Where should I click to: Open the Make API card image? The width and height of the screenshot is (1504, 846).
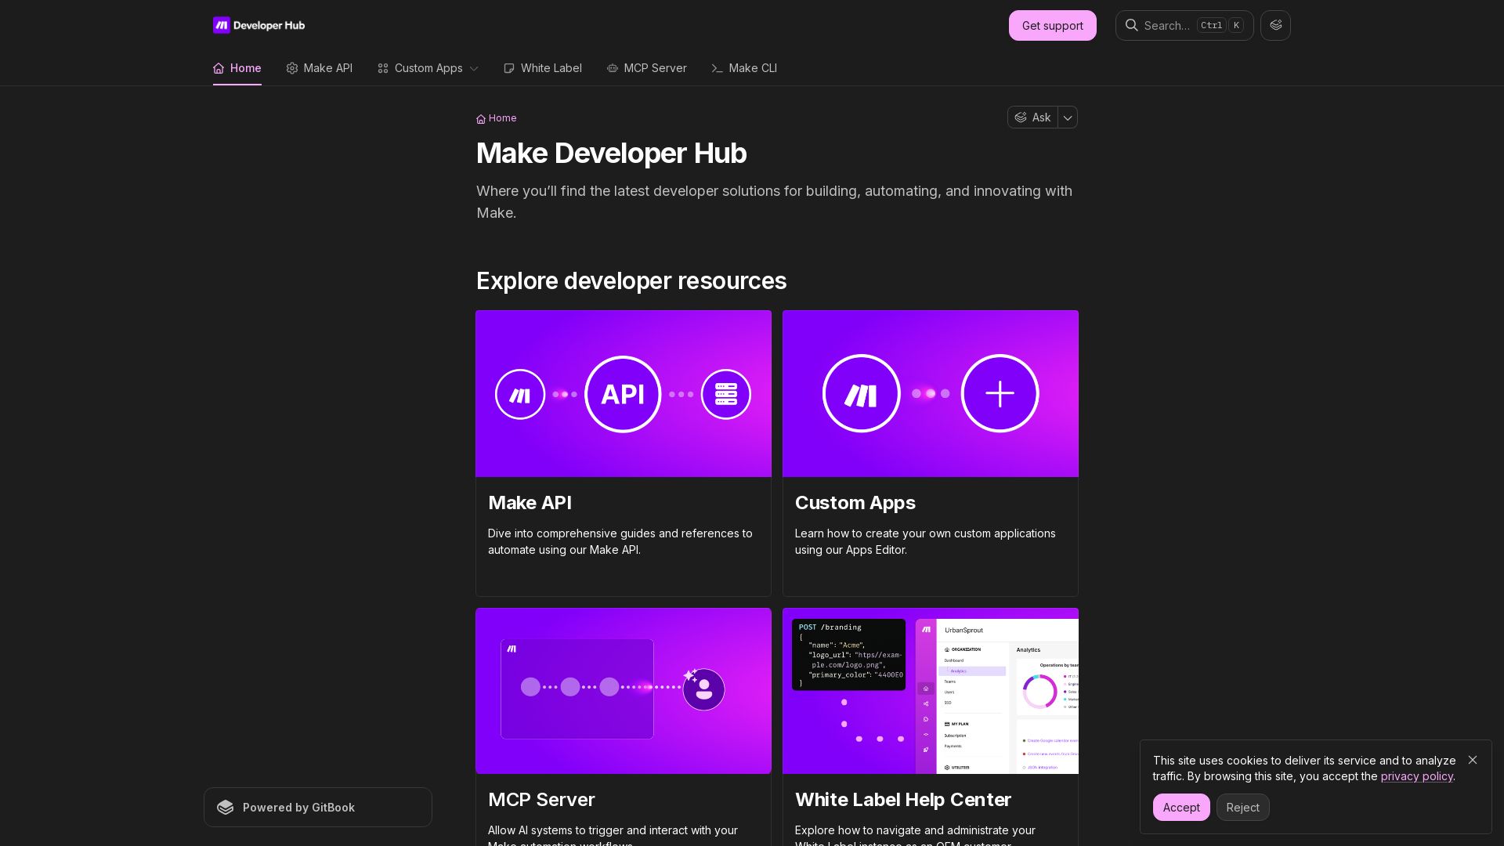[x=624, y=394]
